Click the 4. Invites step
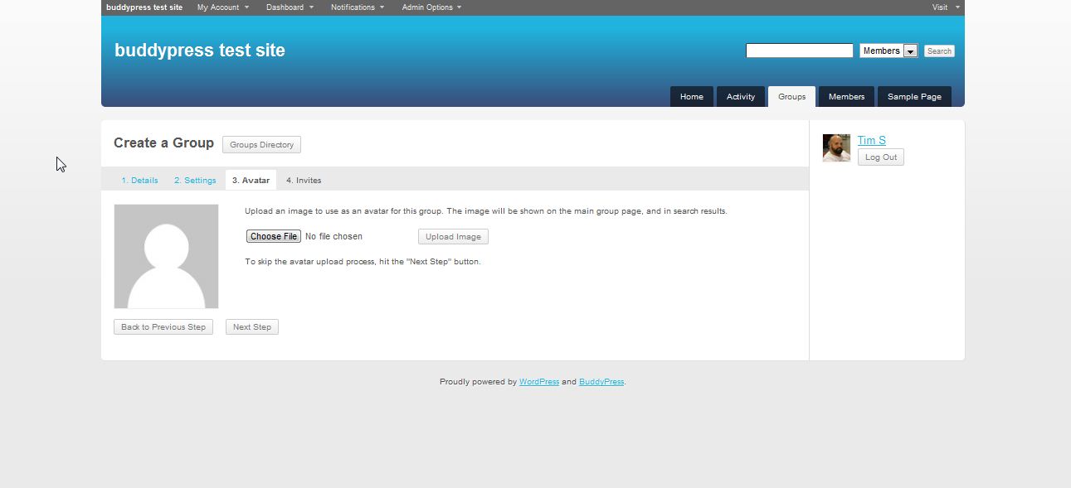This screenshot has height=488, width=1071. (x=304, y=181)
